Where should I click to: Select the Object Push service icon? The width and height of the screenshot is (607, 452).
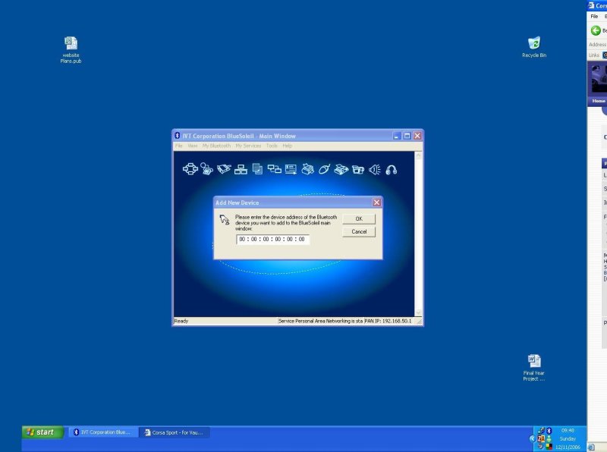(291, 170)
